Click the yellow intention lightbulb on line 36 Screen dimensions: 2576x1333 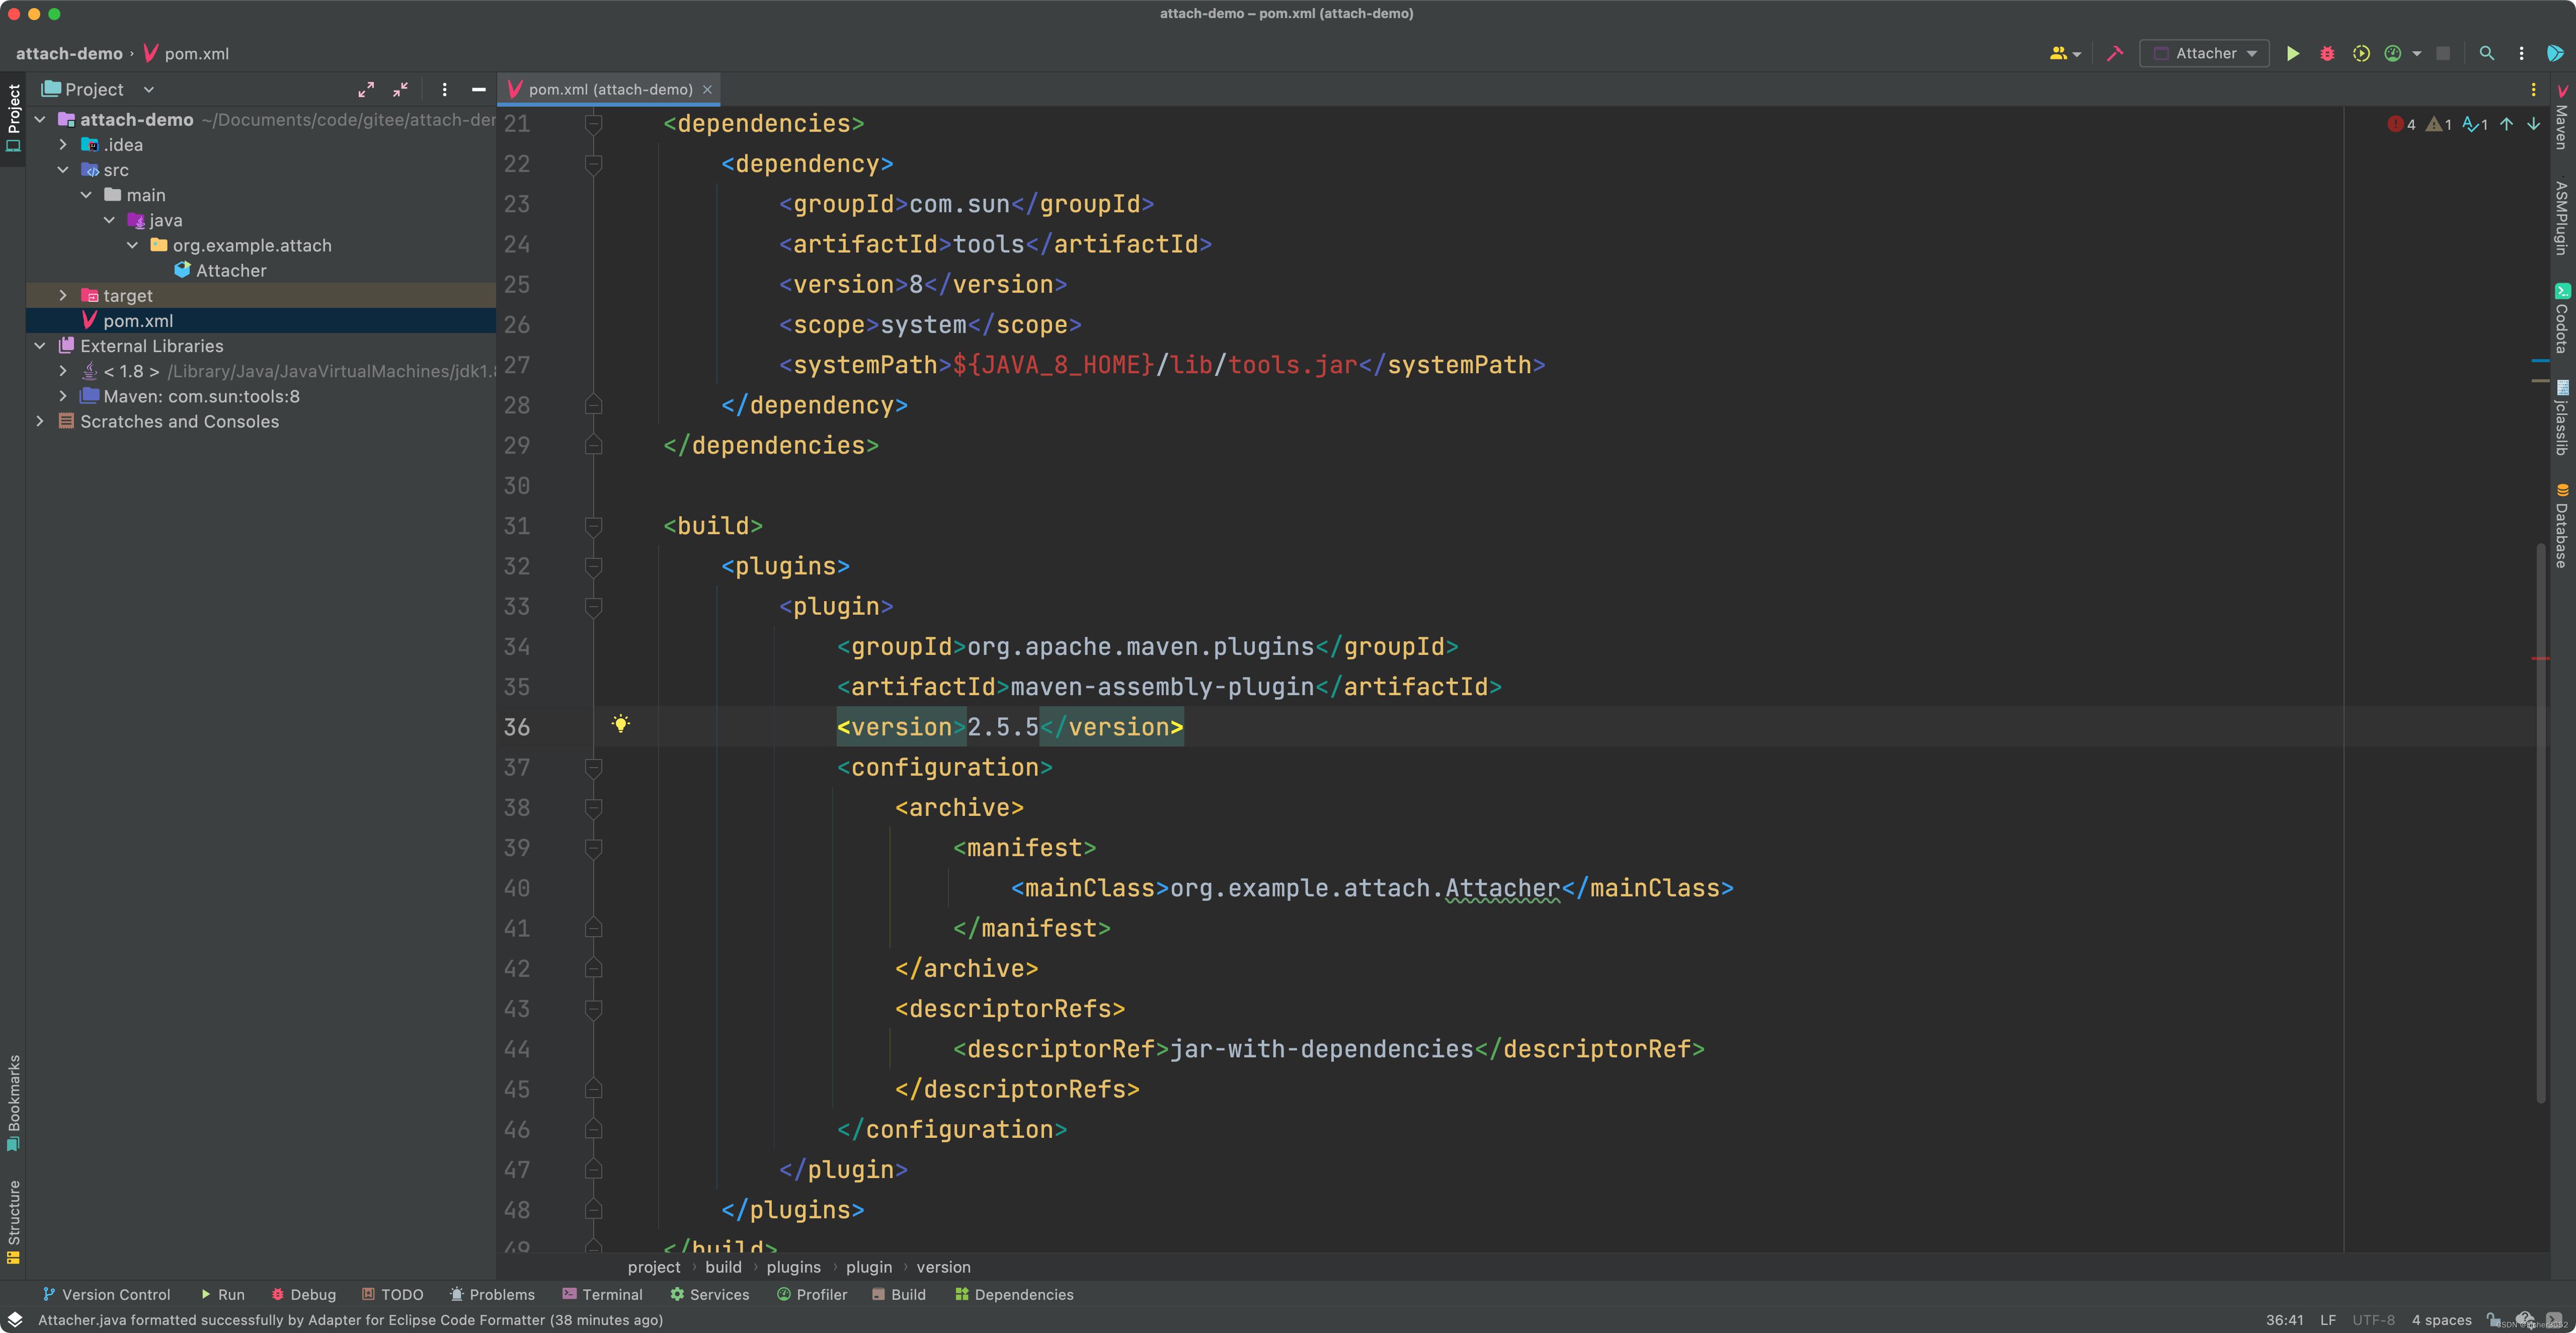(x=621, y=724)
